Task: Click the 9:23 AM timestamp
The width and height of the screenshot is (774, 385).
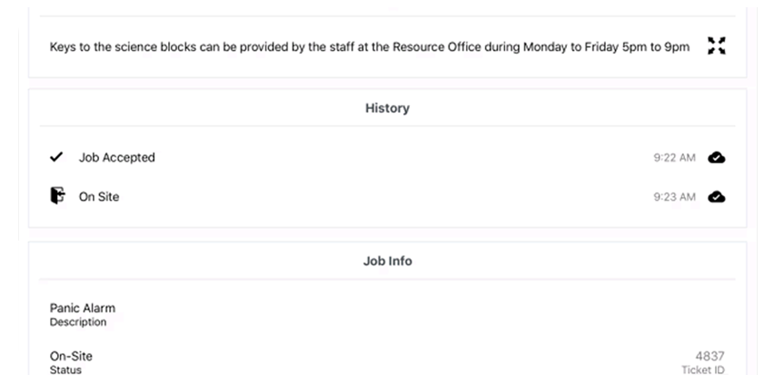Action: [674, 197]
